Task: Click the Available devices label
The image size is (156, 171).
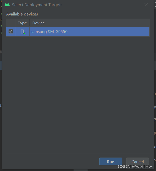Action: point(22,14)
